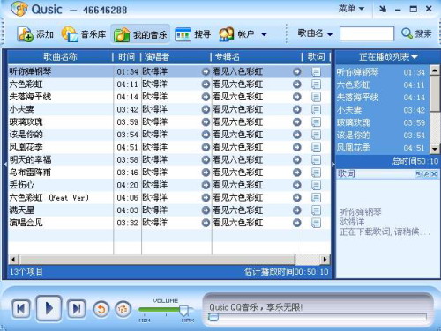Click album arrow icon for 满天星
The image size is (441, 331).
click(297, 210)
